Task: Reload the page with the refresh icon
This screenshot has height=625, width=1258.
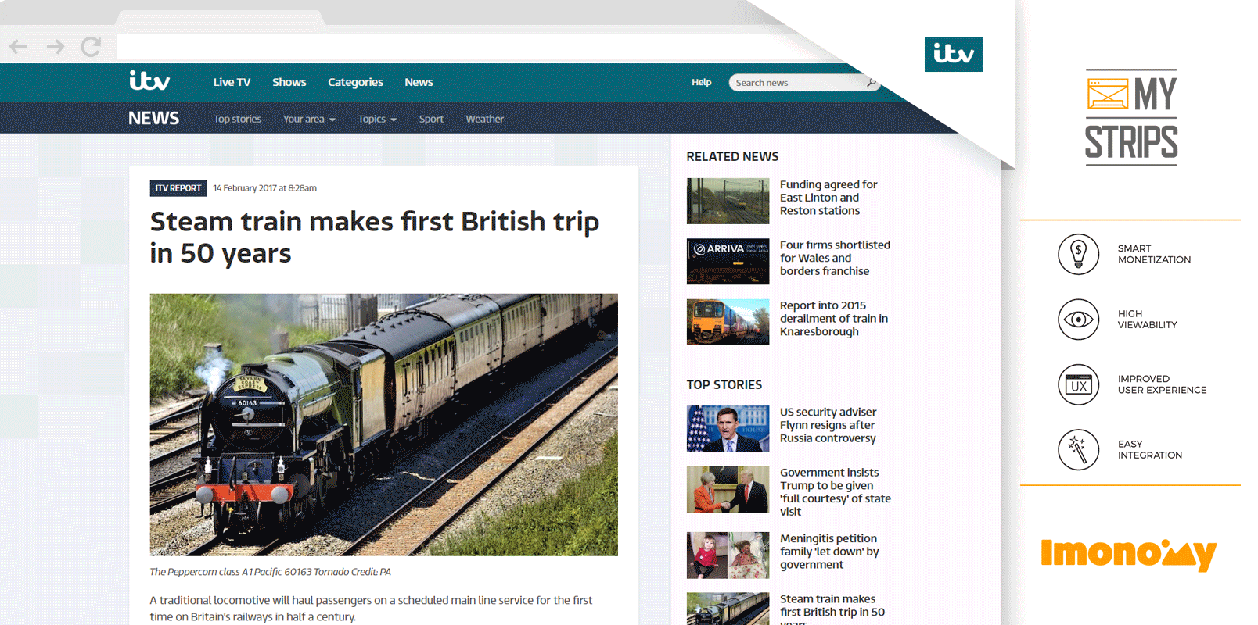Action: pos(91,47)
